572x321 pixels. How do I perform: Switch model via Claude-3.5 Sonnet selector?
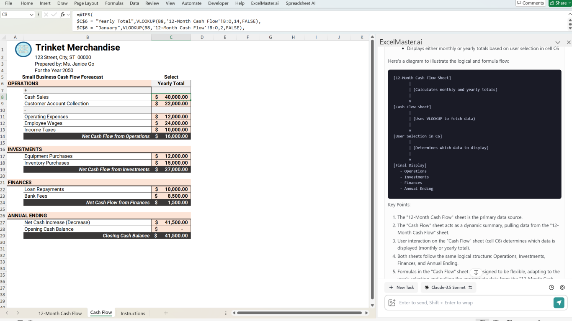click(x=448, y=288)
